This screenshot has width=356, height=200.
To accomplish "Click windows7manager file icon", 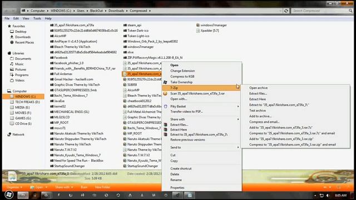I will coord(198,25).
